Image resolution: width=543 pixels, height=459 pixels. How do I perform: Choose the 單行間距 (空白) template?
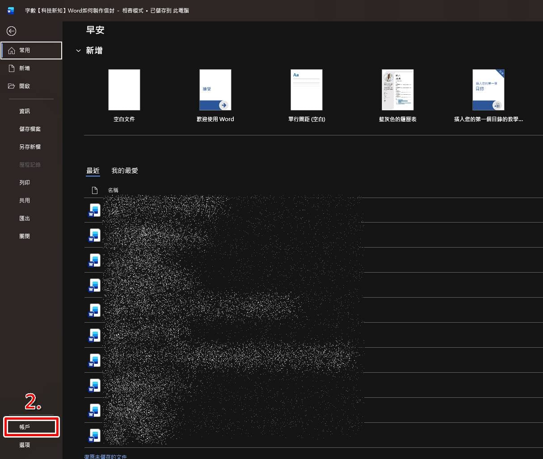tap(307, 96)
